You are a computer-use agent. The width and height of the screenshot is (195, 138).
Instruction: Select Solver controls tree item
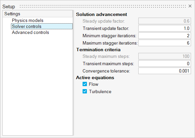pyautogui.click(x=42, y=26)
